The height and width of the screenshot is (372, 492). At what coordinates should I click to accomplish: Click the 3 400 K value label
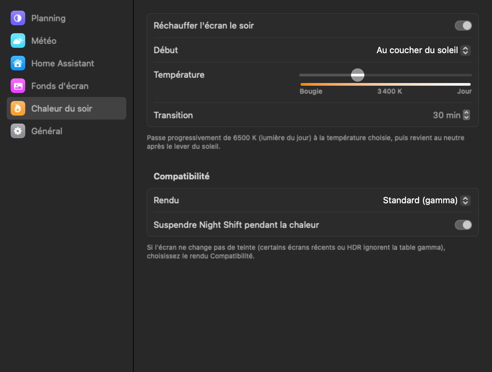click(x=390, y=91)
